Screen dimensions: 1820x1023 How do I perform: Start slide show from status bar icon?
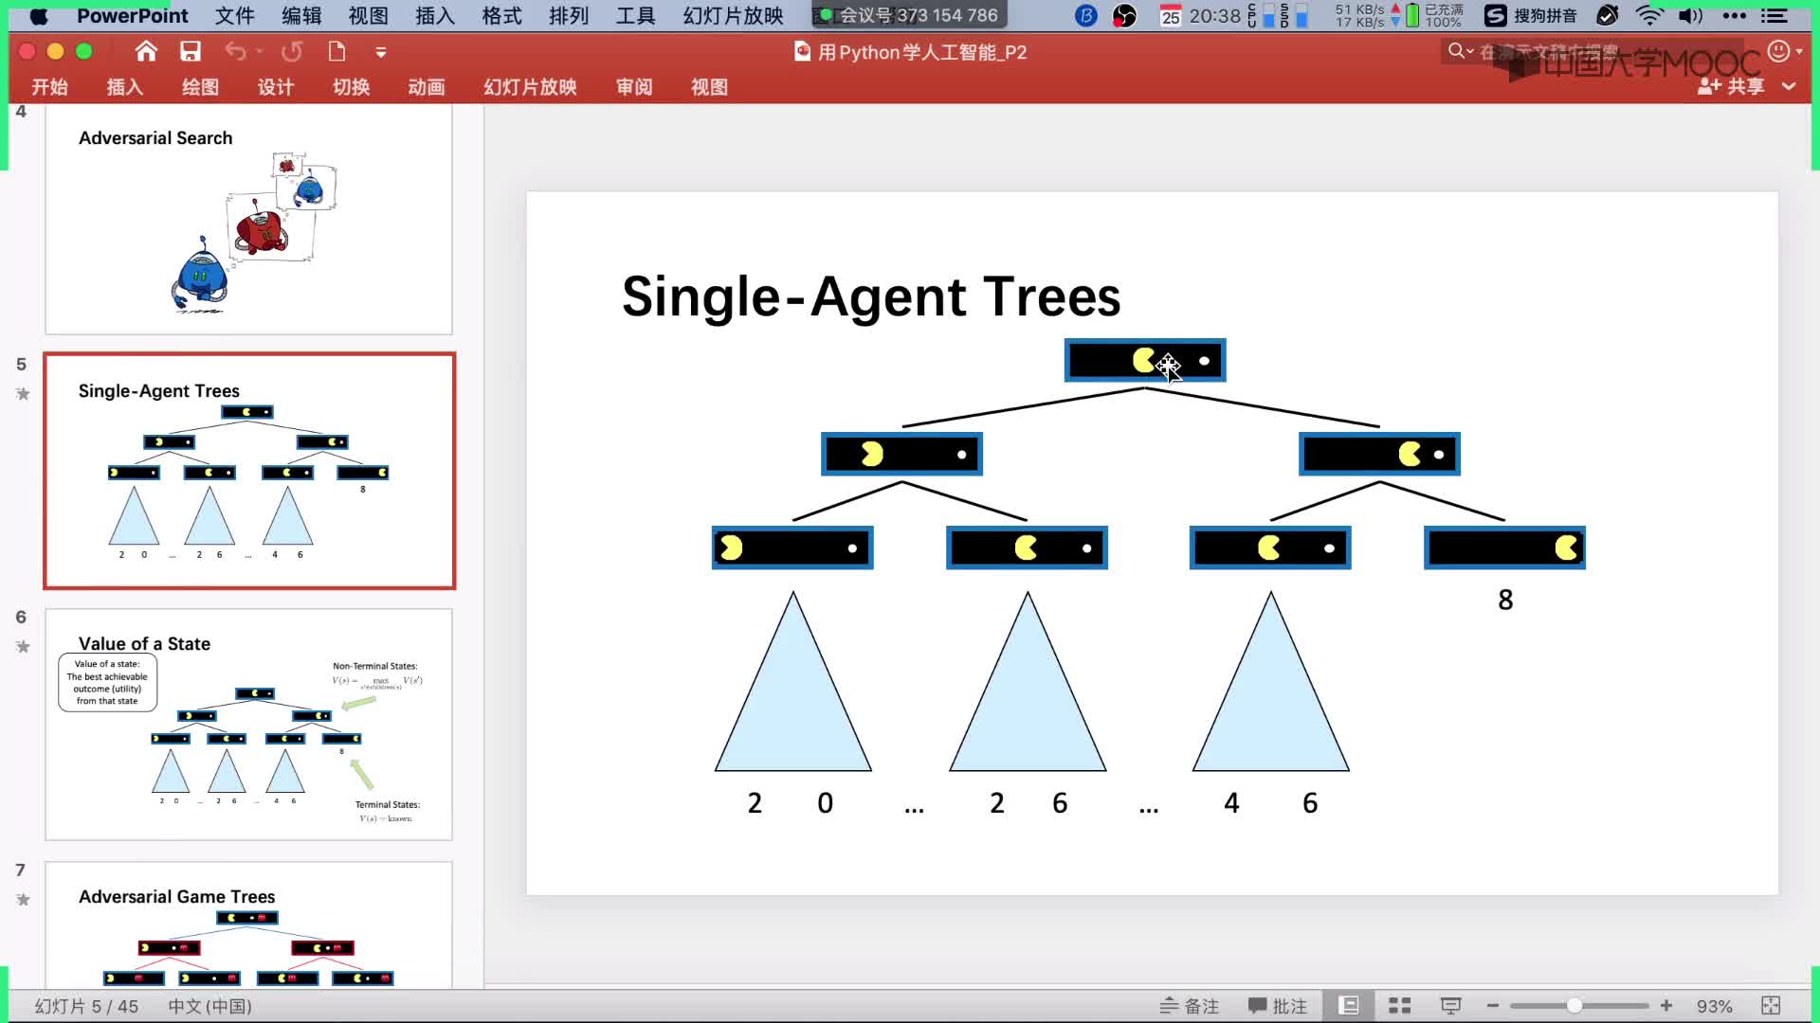pos(1450,1006)
